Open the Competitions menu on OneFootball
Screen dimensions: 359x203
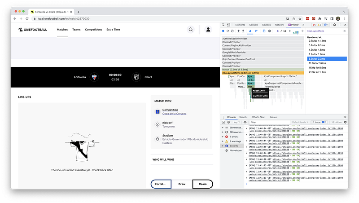pos(93,30)
